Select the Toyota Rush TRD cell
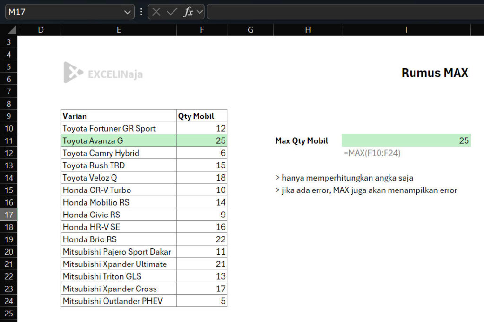The width and height of the screenshot is (484, 322). (119, 165)
